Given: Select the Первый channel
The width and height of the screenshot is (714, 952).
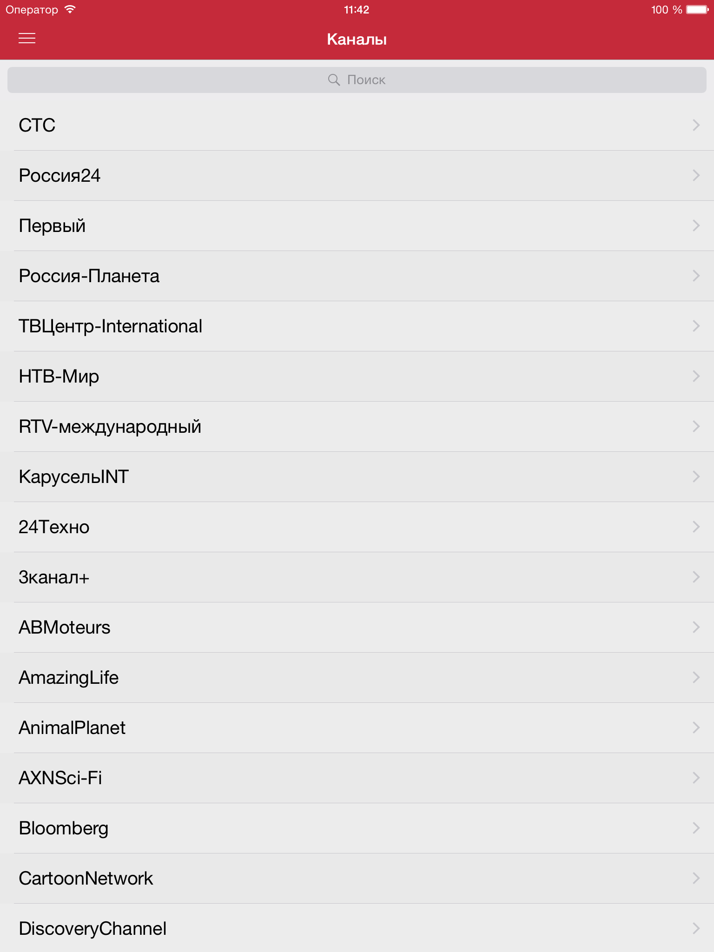Looking at the screenshot, I should (357, 226).
